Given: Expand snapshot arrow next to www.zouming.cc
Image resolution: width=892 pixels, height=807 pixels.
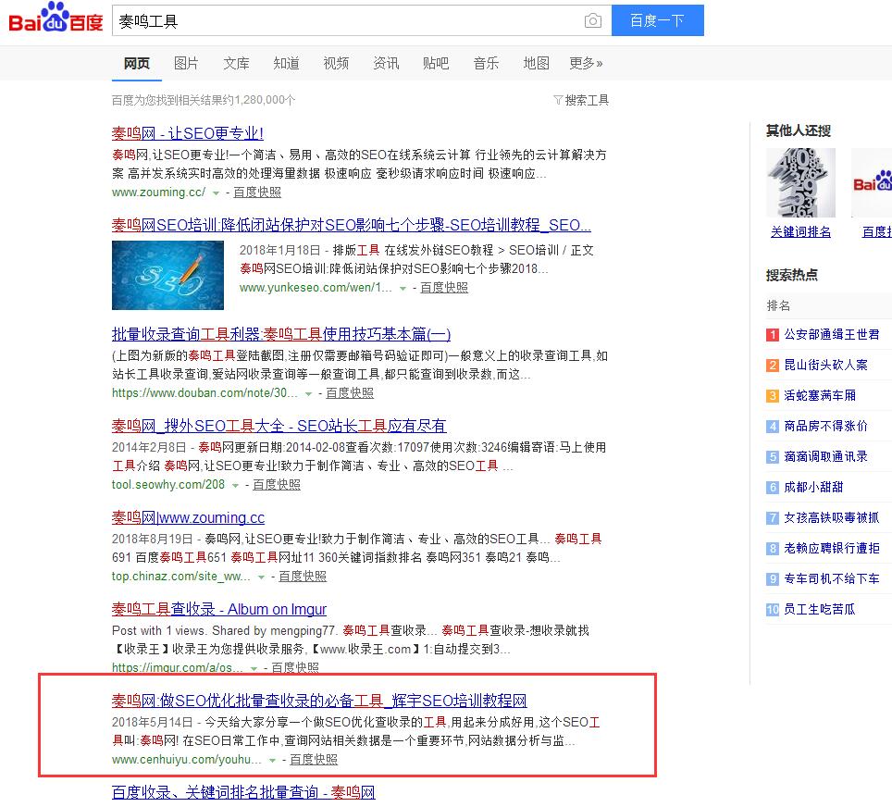Looking at the screenshot, I should (215, 192).
